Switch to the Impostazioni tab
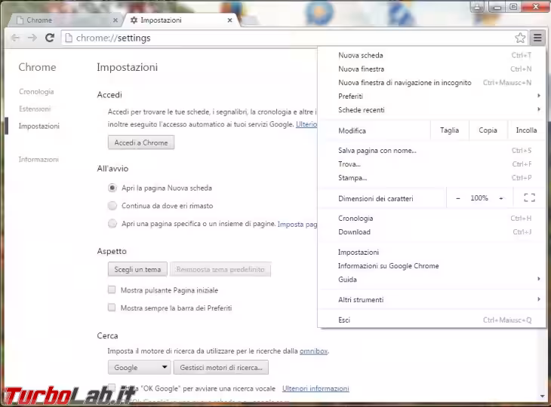This screenshot has height=407, width=551. pos(181,20)
